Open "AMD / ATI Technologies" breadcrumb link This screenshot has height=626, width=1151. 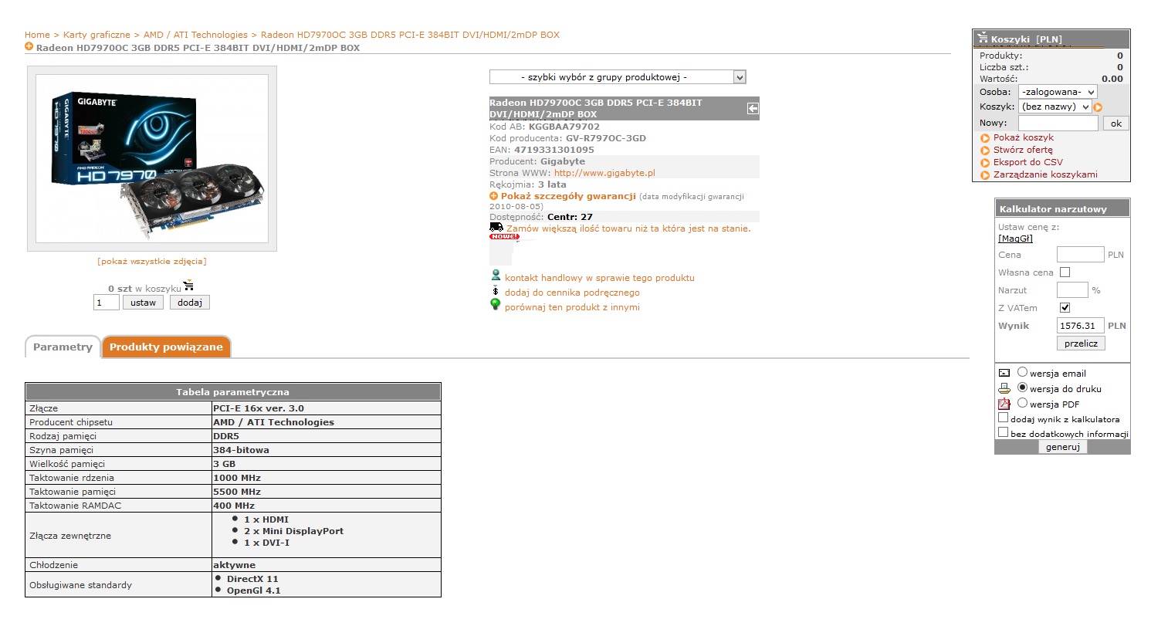[195, 35]
